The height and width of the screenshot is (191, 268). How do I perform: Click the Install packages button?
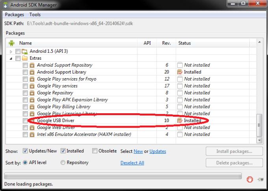coord(234,151)
